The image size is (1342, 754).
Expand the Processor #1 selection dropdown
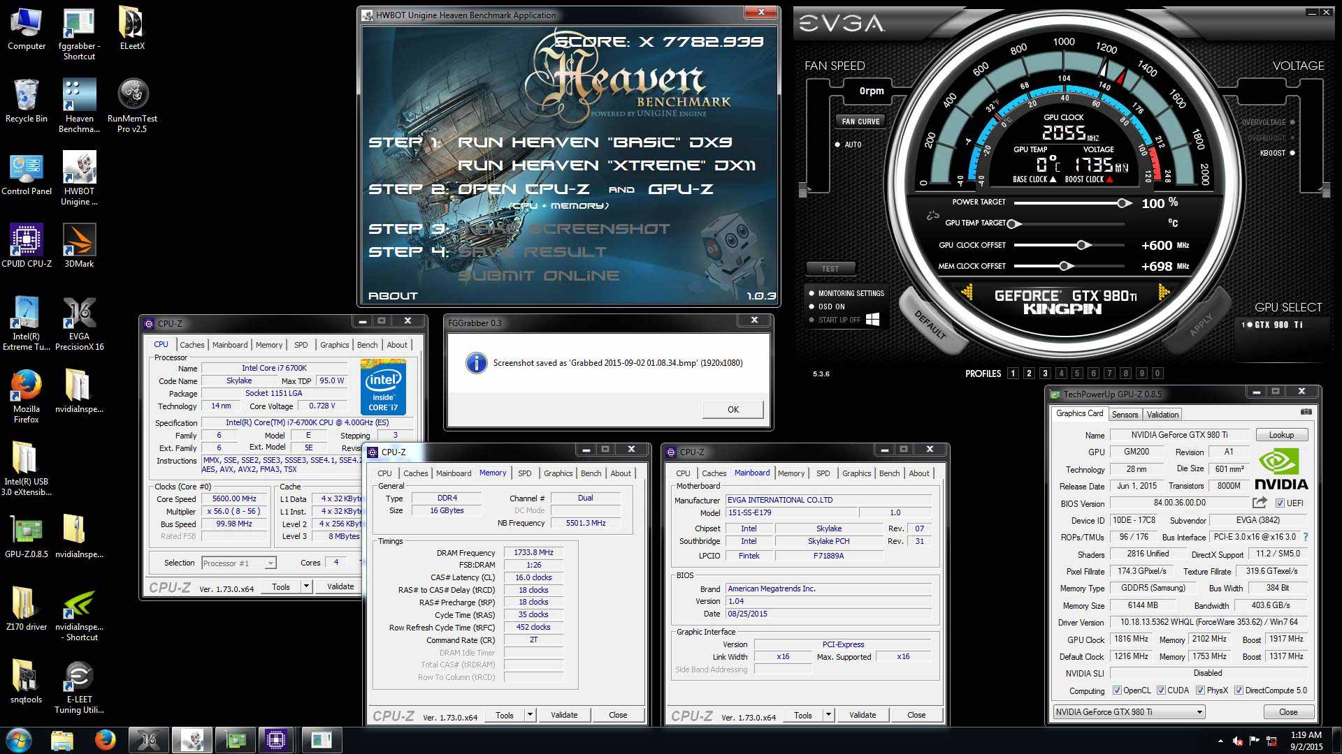click(x=270, y=563)
